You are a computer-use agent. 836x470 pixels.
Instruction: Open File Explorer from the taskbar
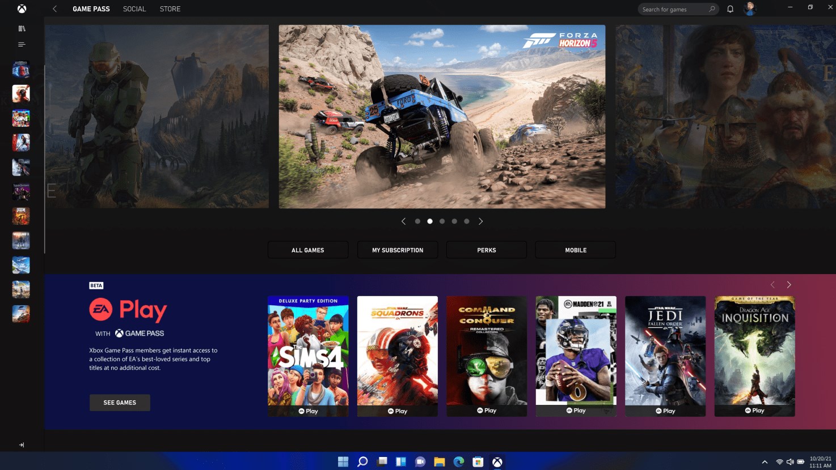click(440, 462)
